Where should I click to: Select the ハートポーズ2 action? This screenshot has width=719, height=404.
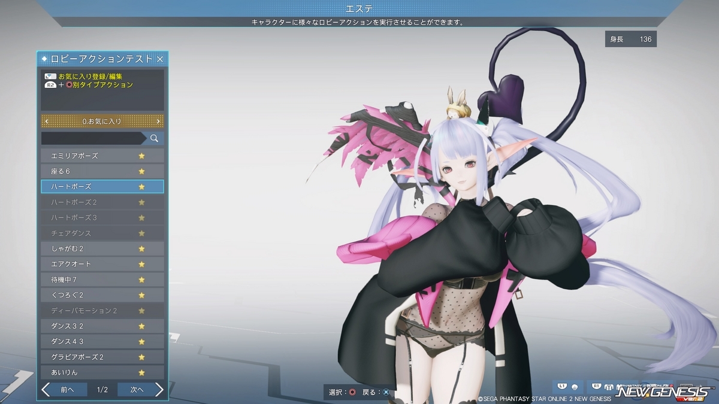[x=102, y=202]
